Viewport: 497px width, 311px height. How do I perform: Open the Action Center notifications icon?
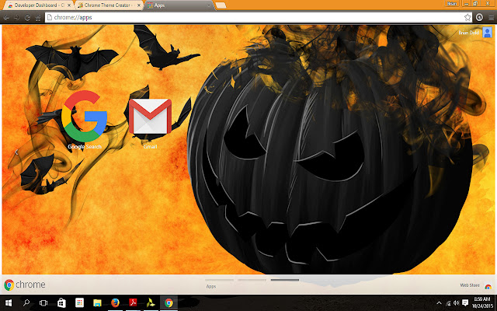(465, 302)
